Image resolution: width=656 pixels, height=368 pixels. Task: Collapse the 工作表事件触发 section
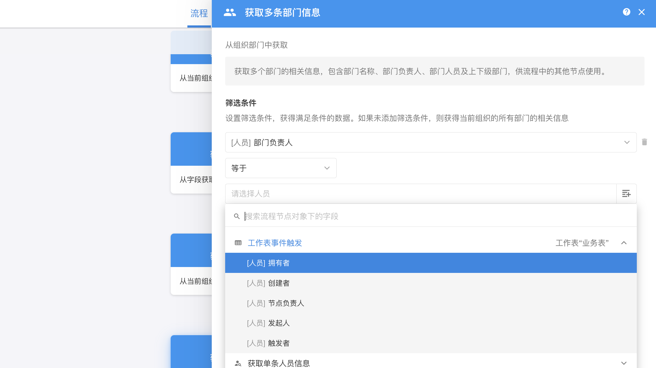point(624,243)
